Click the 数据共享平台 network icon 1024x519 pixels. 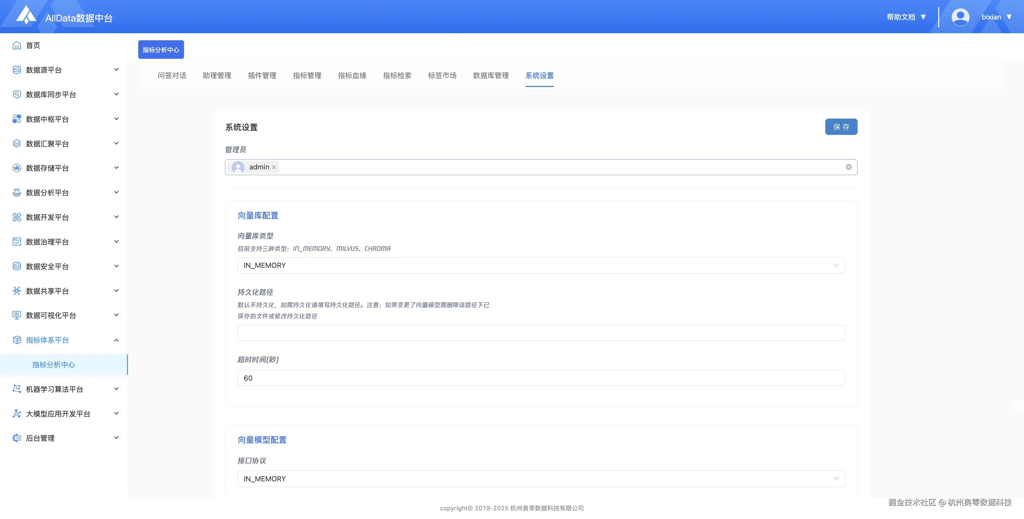pos(17,291)
